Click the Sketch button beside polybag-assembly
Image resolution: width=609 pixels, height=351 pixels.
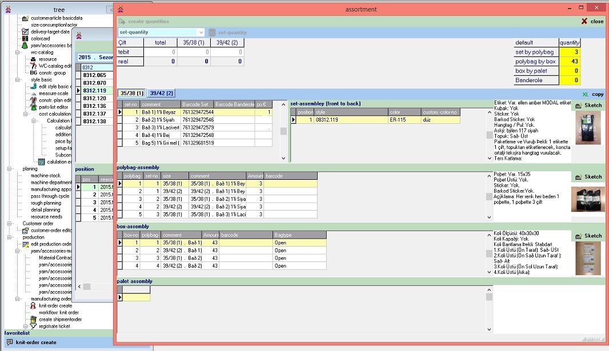(588, 177)
